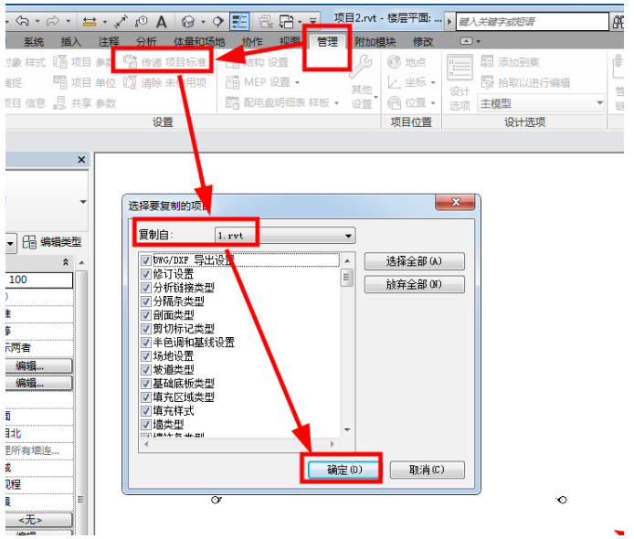The width and height of the screenshot is (634, 539).
Task: Click the Location globe icon
Action: pyautogui.click(x=395, y=62)
